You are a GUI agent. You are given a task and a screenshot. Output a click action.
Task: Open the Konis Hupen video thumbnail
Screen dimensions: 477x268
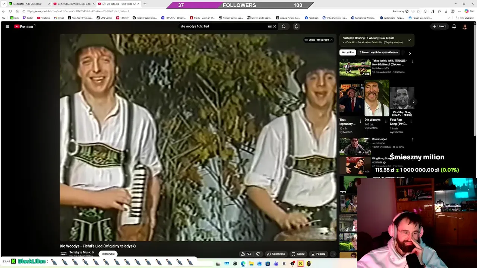click(x=355, y=146)
